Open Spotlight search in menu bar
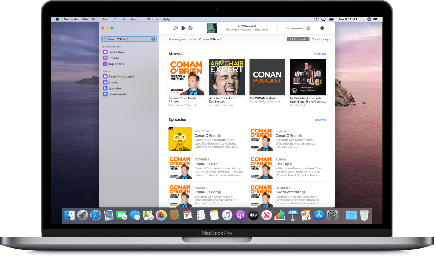Image resolution: width=435 pixels, height=257 pixels. click(x=362, y=20)
